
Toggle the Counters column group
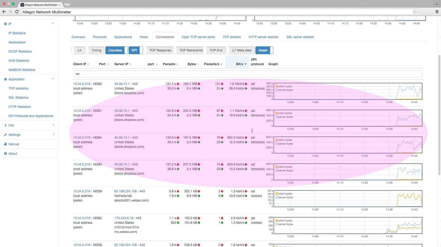(x=115, y=50)
